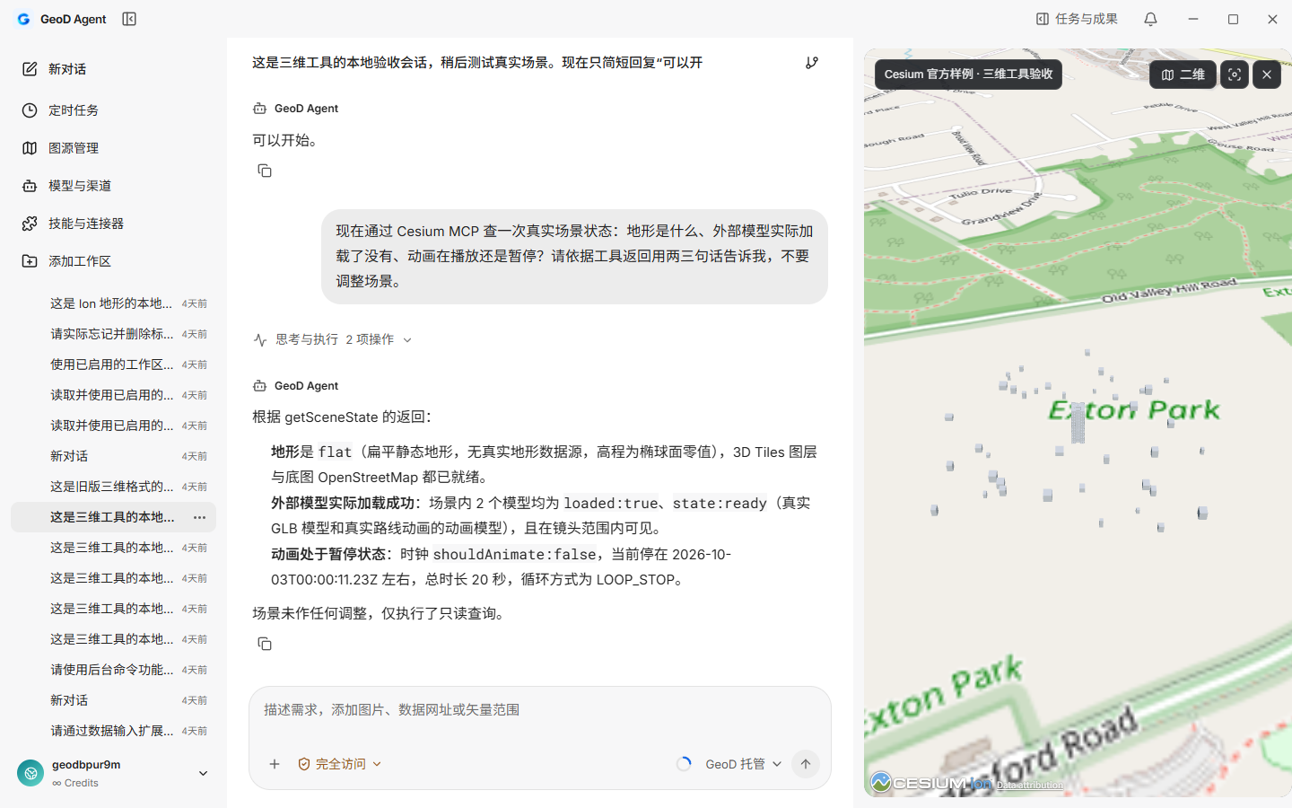
Task: Open the 完全访问 permission dropdown
Action: coord(339,764)
